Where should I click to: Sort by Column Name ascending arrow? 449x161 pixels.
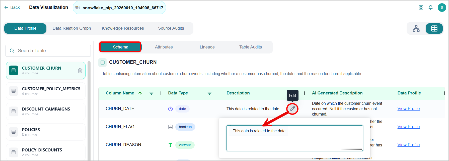[140, 93]
